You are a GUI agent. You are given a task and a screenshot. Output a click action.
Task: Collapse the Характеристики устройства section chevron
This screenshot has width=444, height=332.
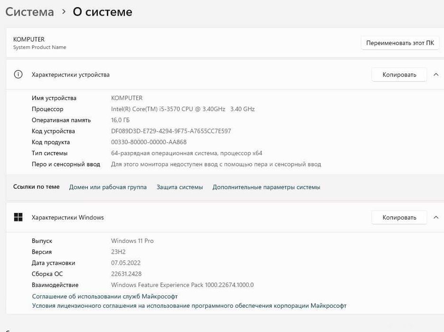tap(436, 74)
